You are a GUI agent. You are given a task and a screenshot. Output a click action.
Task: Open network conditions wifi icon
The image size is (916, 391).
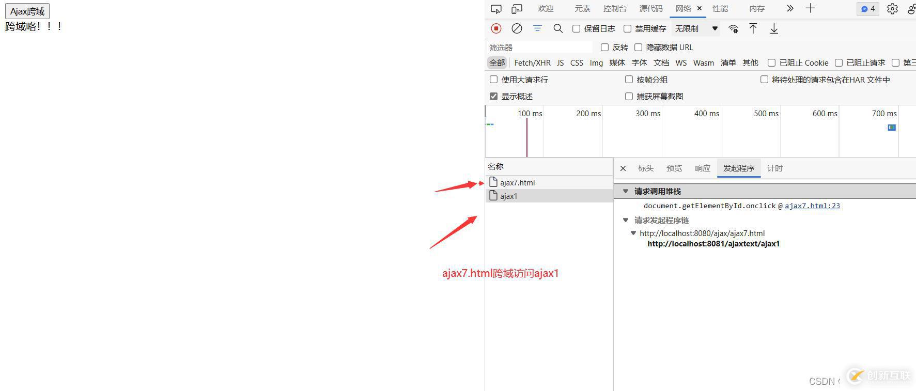pyautogui.click(x=733, y=29)
